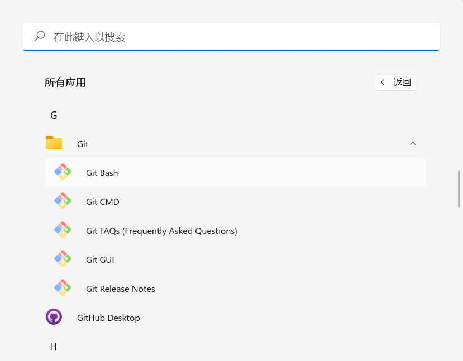Open Git FAQs (Frequently Asked Questions) entry
Image resolution: width=463 pixels, height=361 pixels.
coord(161,231)
